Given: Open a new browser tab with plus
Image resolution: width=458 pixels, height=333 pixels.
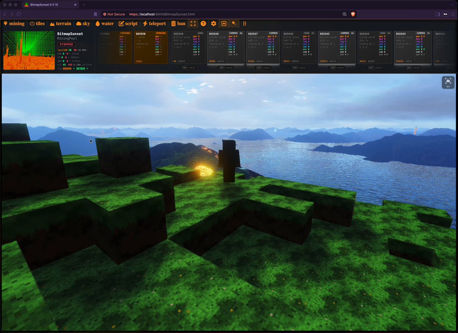Looking at the screenshot, I should [84, 5].
